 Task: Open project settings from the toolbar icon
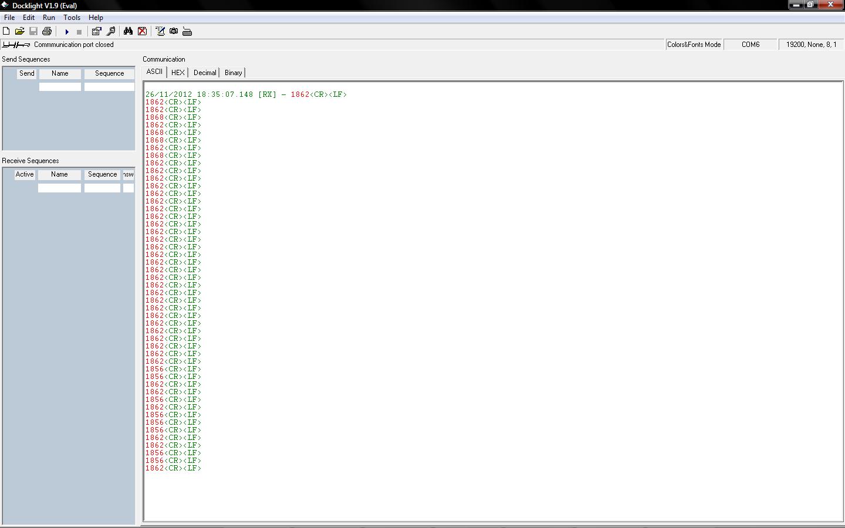point(97,31)
